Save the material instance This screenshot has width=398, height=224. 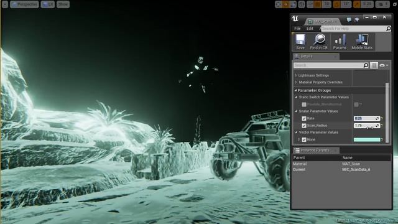(x=300, y=42)
